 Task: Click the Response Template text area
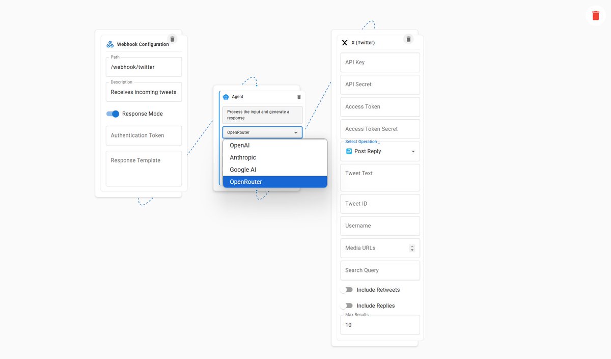pos(144,169)
